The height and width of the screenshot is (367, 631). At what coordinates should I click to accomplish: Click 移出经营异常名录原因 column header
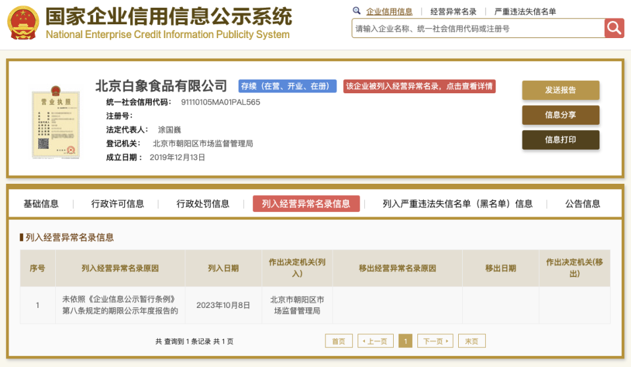click(398, 268)
